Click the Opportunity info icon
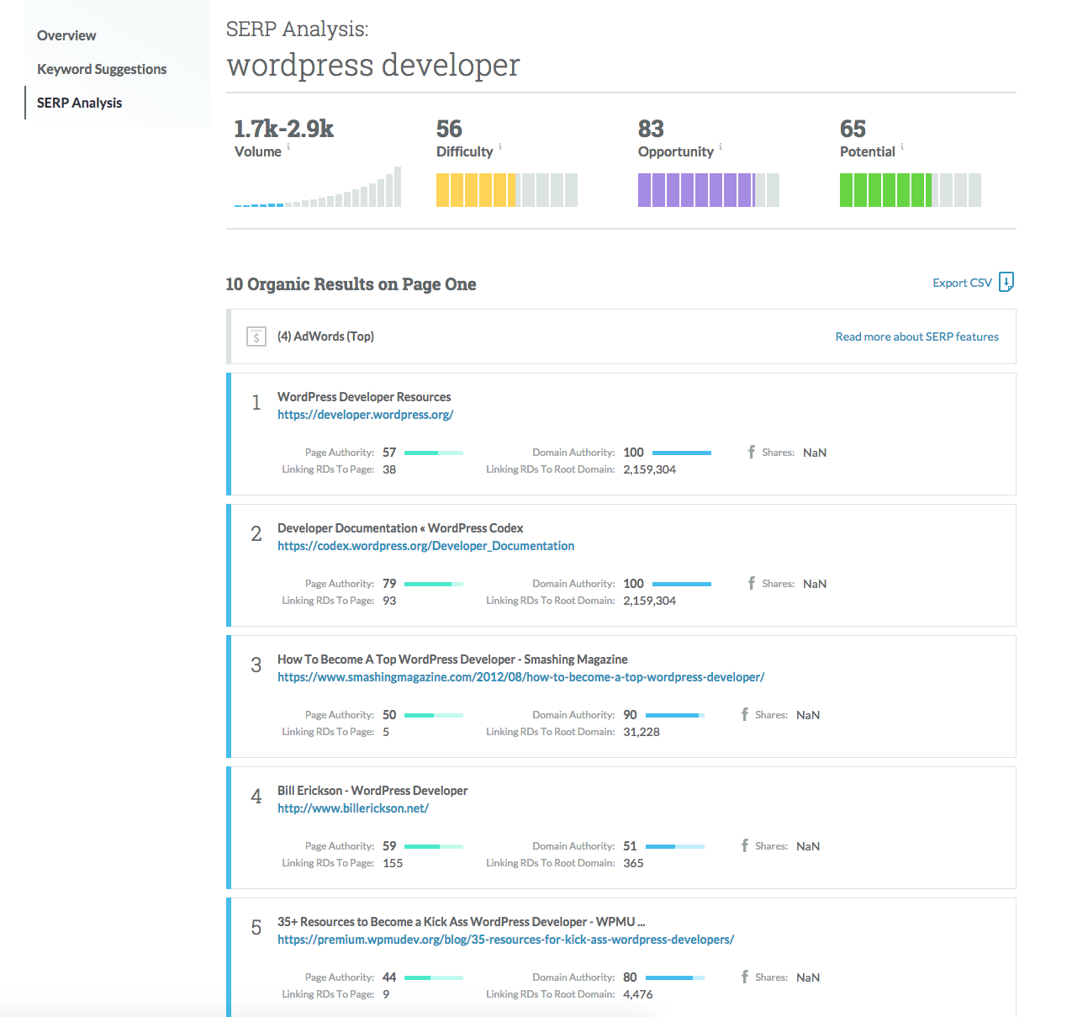 pyautogui.click(x=721, y=146)
